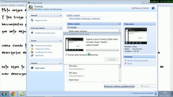
Task: Open Visualización de iconos link
Action: (44, 52)
